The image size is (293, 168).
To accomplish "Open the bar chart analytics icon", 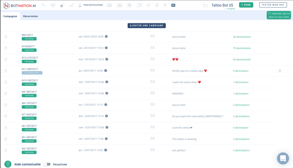I will pyautogui.click(x=72, y=5).
